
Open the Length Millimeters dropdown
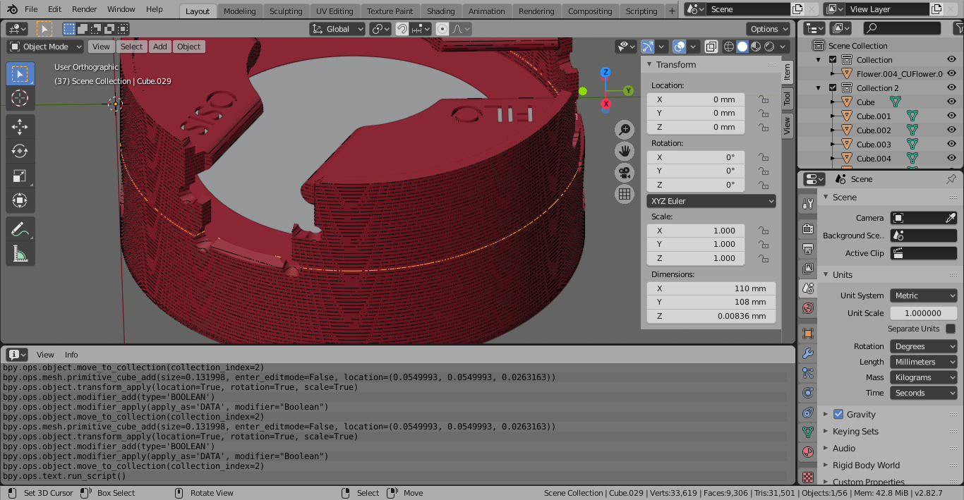[x=924, y=362]
